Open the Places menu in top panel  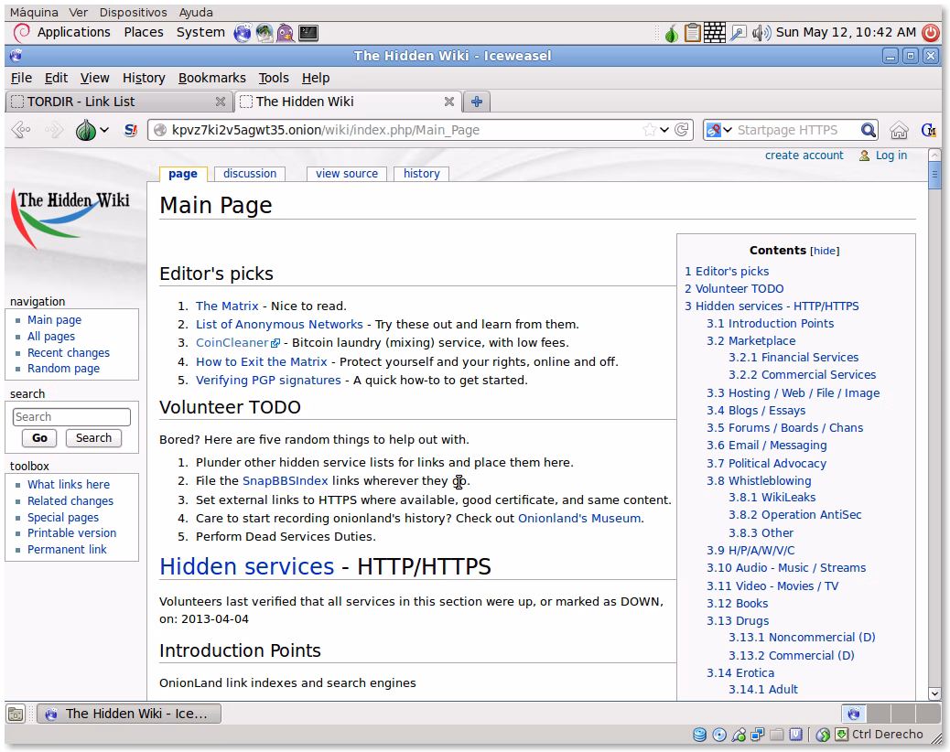[144, 32]
